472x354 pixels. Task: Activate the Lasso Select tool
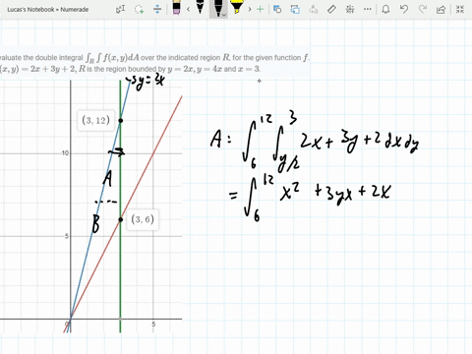point(139,9)
